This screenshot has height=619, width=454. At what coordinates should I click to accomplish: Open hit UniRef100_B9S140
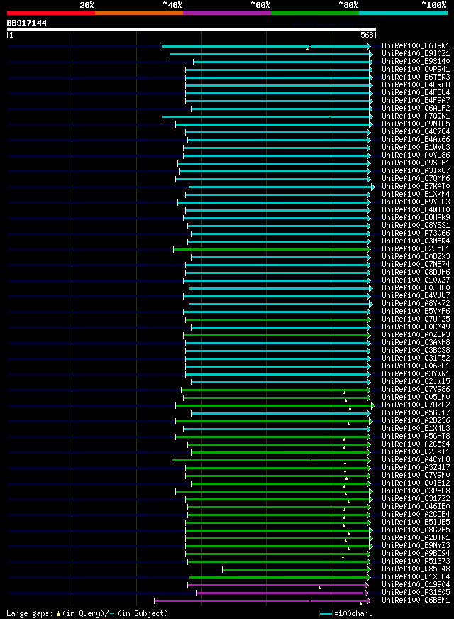click(416, 62)
